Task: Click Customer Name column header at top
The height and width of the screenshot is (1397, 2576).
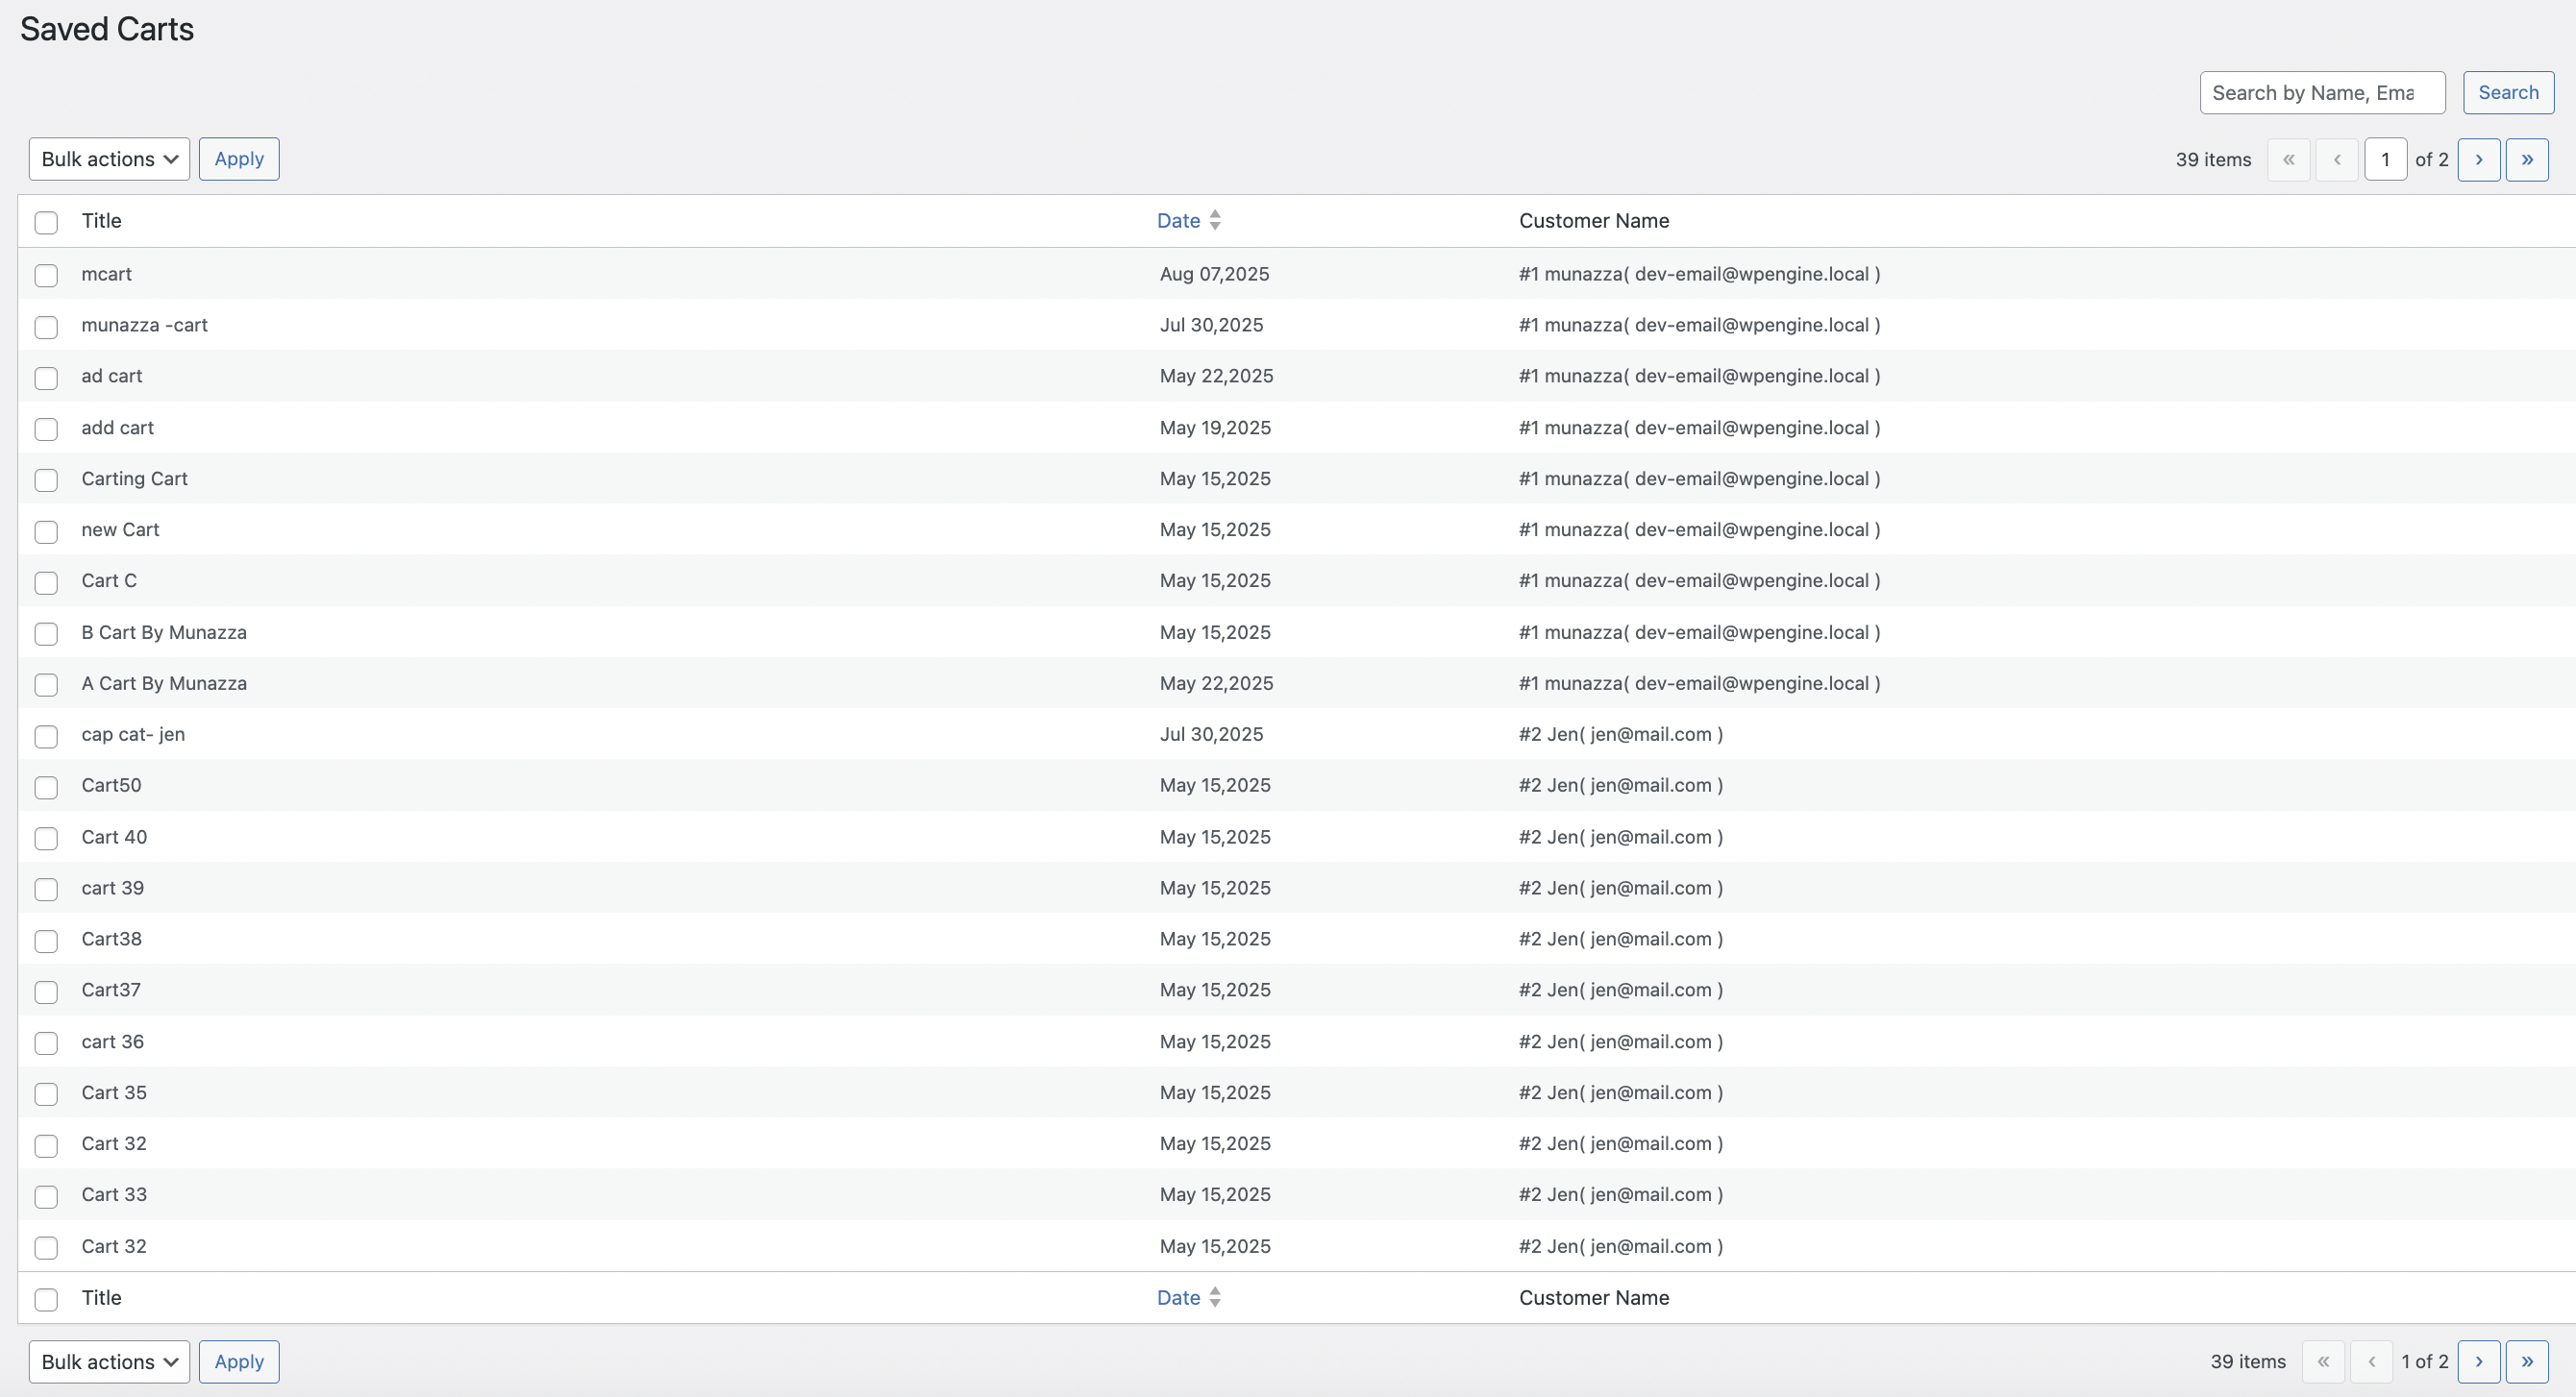Action: [1594, 221]
